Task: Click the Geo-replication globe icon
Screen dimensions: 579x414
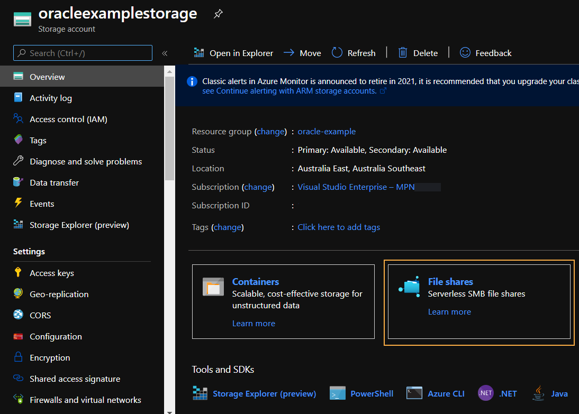Action: (18, 293)
